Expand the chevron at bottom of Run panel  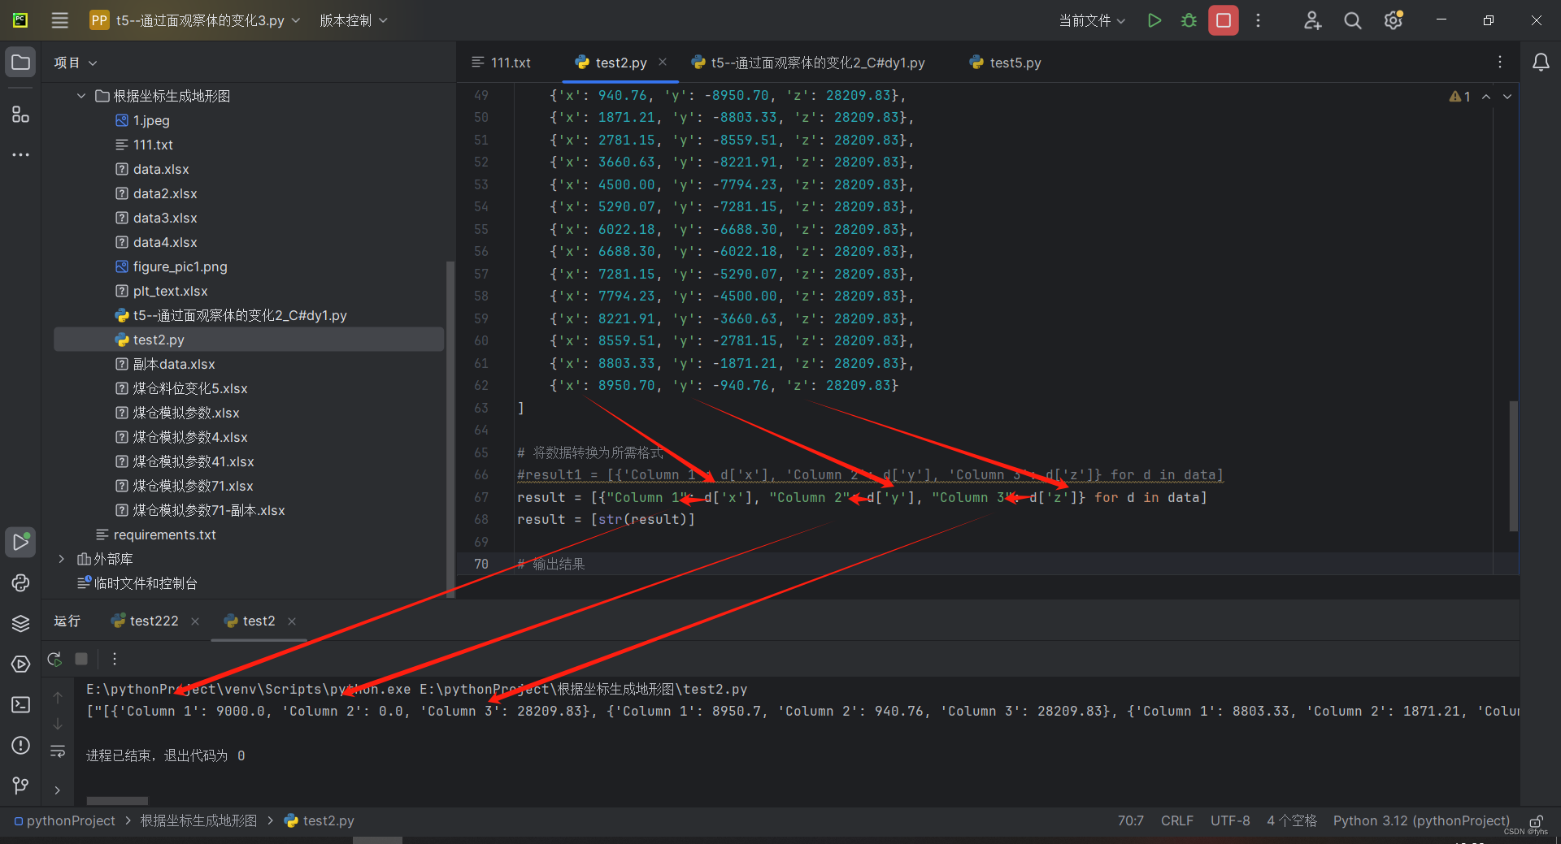point(57,790)
